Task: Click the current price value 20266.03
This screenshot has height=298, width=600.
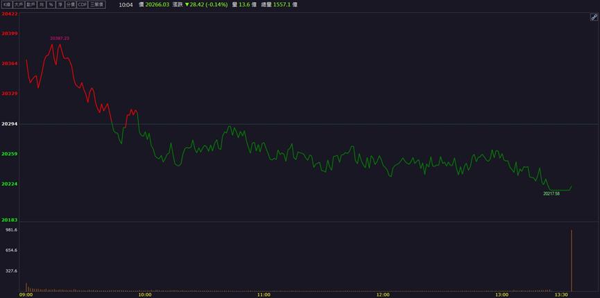Action: (x=157, y=5)
